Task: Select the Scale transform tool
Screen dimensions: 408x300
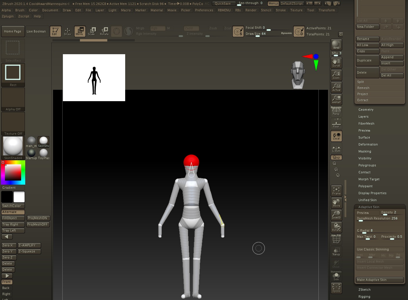Action: 91,31
